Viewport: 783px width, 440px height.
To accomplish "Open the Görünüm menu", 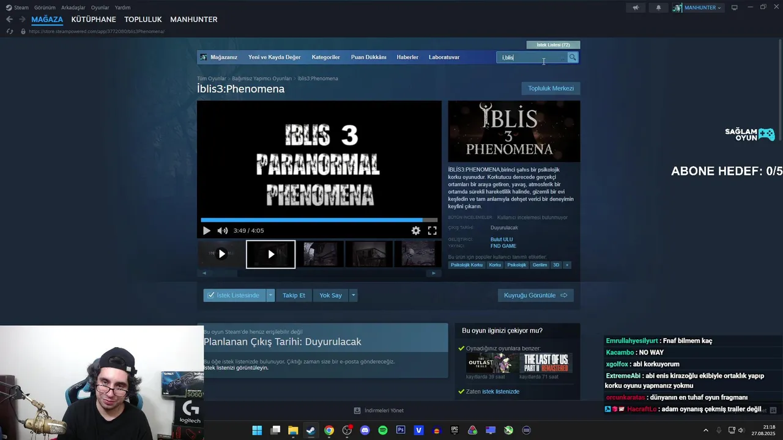I will (45, 7).
